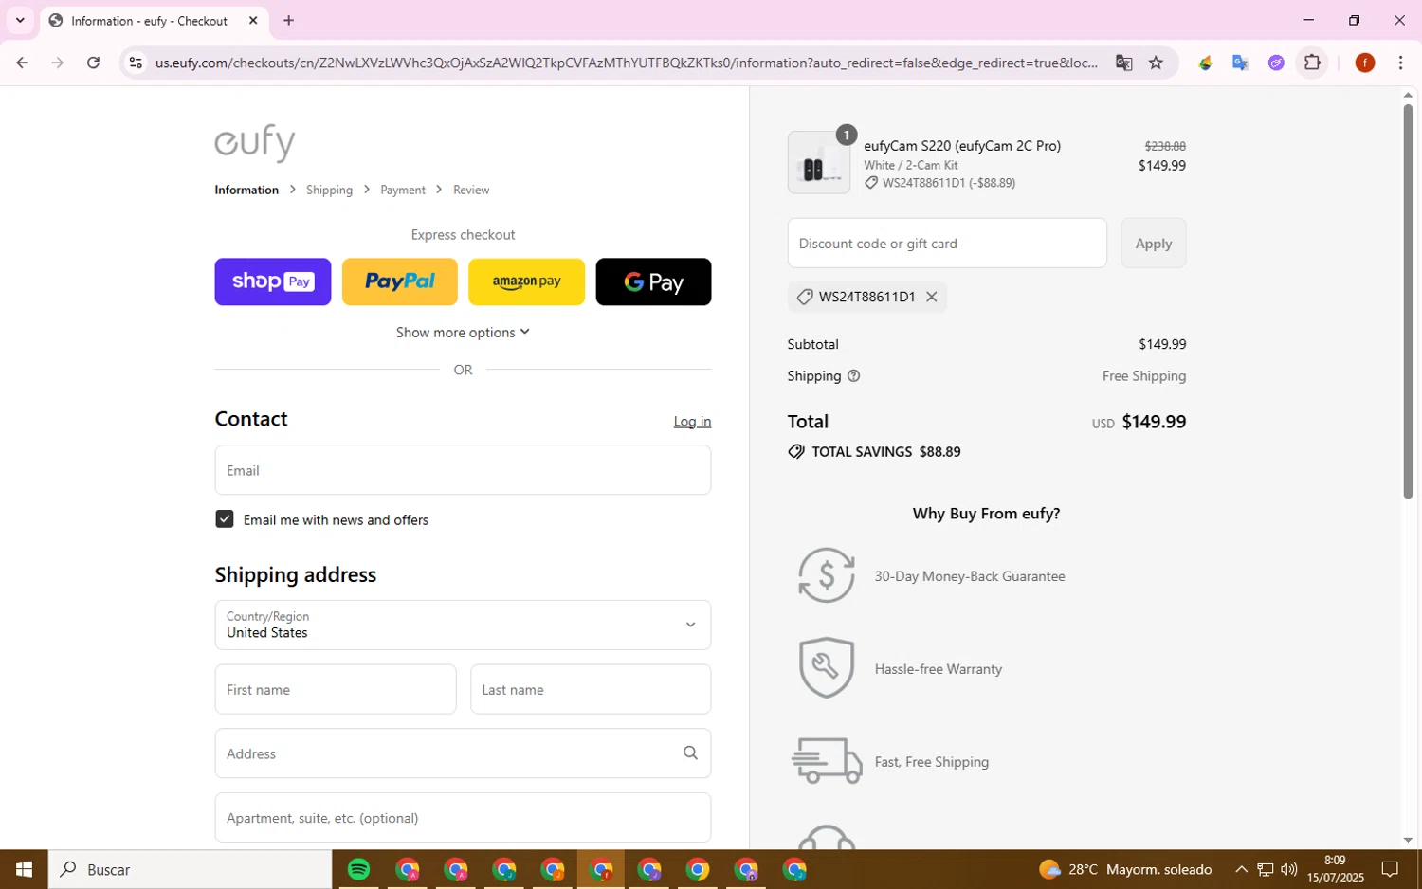The height and width of the screenshot is (889, 1422).
Task: Click the Apply discount button
Action: coord(1154,244)
